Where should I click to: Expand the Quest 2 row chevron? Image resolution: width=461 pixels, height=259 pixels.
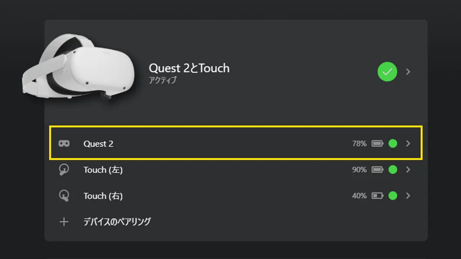[x=408, y=144]
